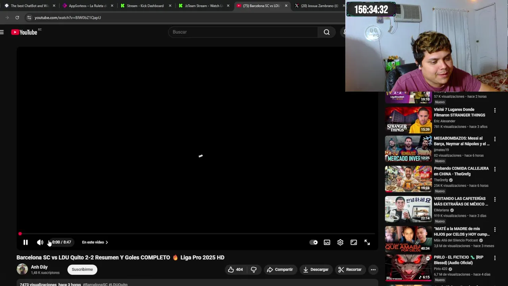Click the video title text below player

coord(120,257)
